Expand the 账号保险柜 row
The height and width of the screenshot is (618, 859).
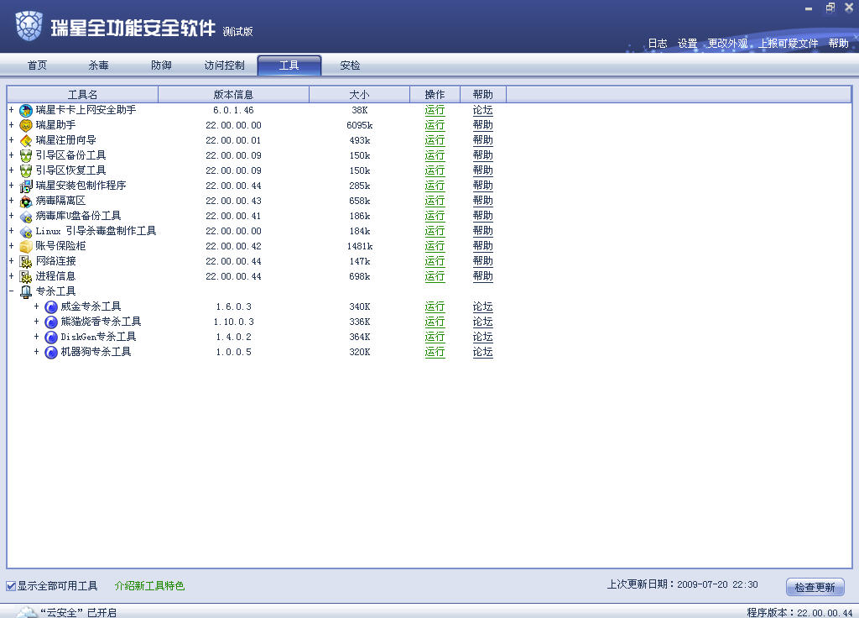point(11,246)
